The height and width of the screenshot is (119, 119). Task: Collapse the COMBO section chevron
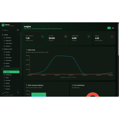pos(18,35)
